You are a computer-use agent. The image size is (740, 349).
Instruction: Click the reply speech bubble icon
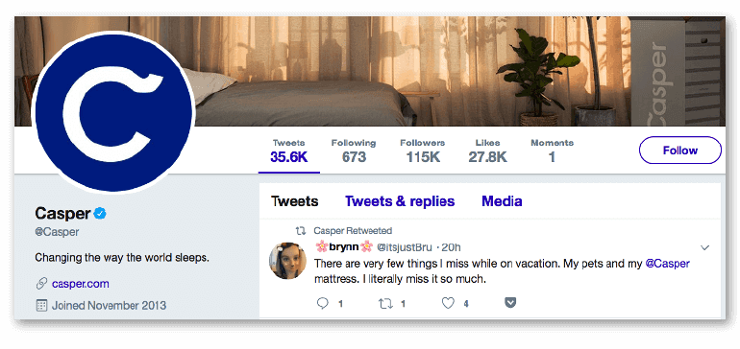[x=322, y=304]
